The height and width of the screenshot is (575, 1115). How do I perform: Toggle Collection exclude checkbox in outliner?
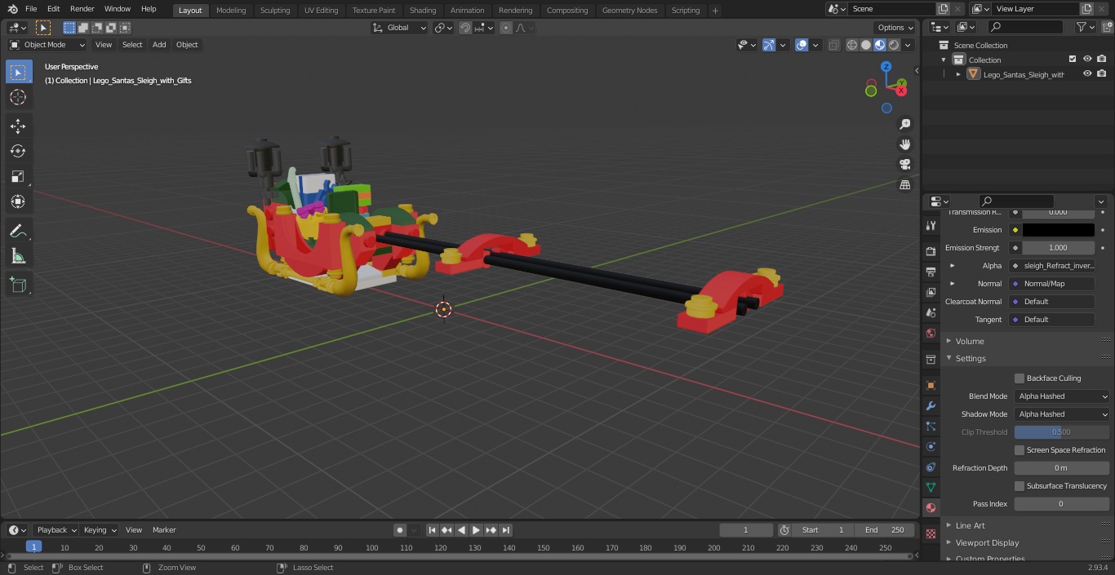pyautogui.click(x=1073, y=60)
